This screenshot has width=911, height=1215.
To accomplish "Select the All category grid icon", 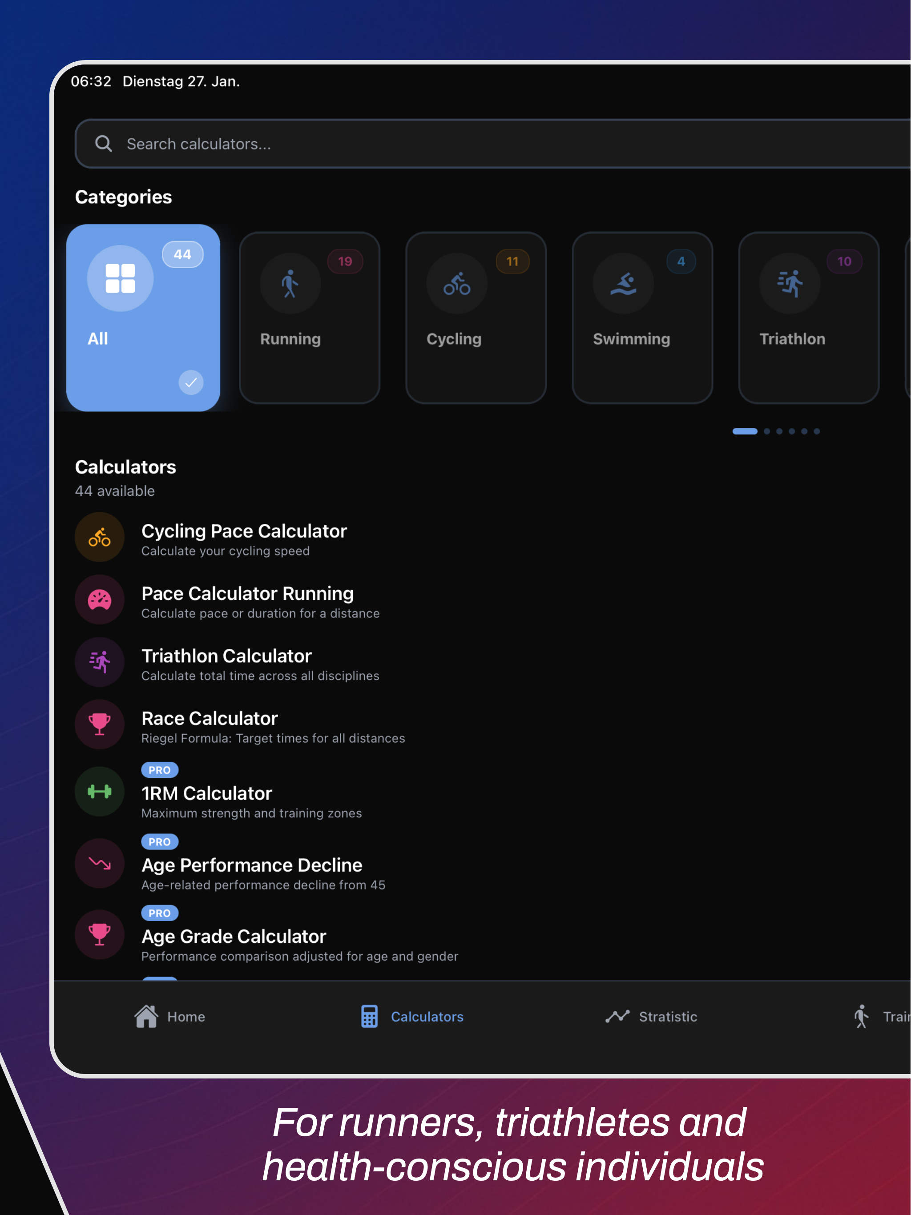I will pyautogui.click(x=121, y=278).
